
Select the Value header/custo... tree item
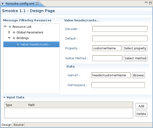click(31, 45)
